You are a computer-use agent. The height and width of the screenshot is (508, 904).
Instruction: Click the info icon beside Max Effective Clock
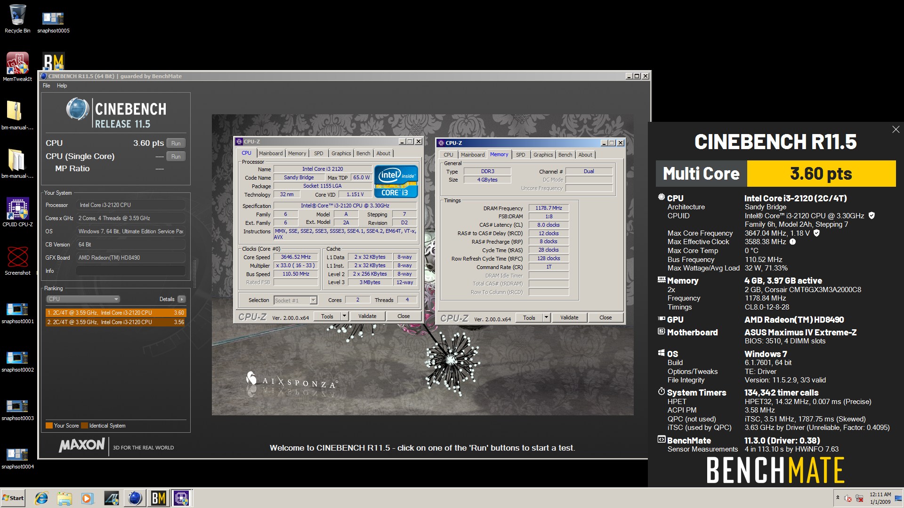792,242
